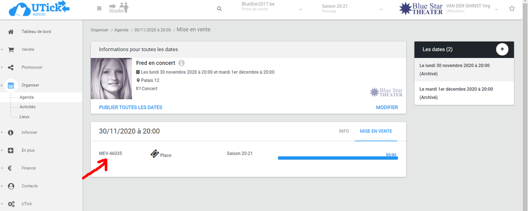Select the MISE EN VENTE tab
This screenshot has width=528, height=211.
(376, 131)
